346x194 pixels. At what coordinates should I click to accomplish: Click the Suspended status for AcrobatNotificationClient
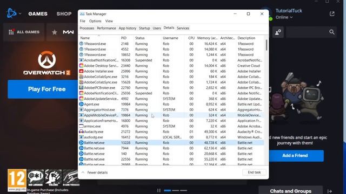click(144, 60)
